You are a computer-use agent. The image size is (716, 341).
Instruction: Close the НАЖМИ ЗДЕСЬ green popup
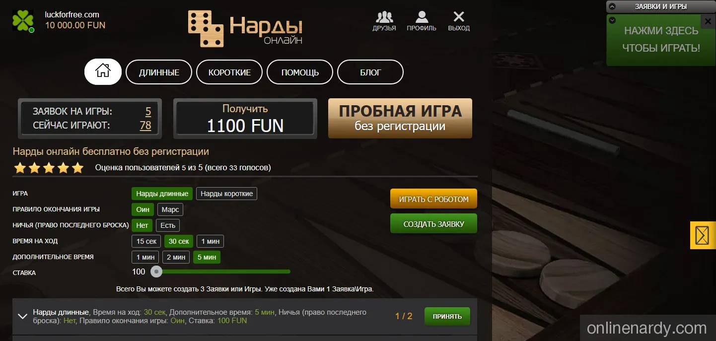pos(708,21)
